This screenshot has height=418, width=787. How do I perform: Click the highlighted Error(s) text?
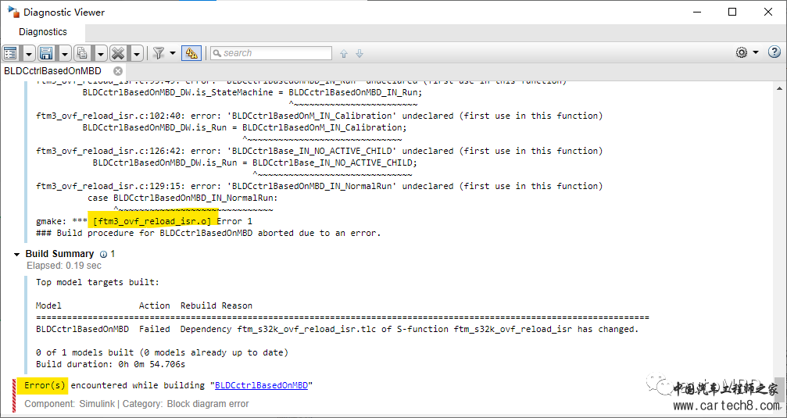point(45,385)
